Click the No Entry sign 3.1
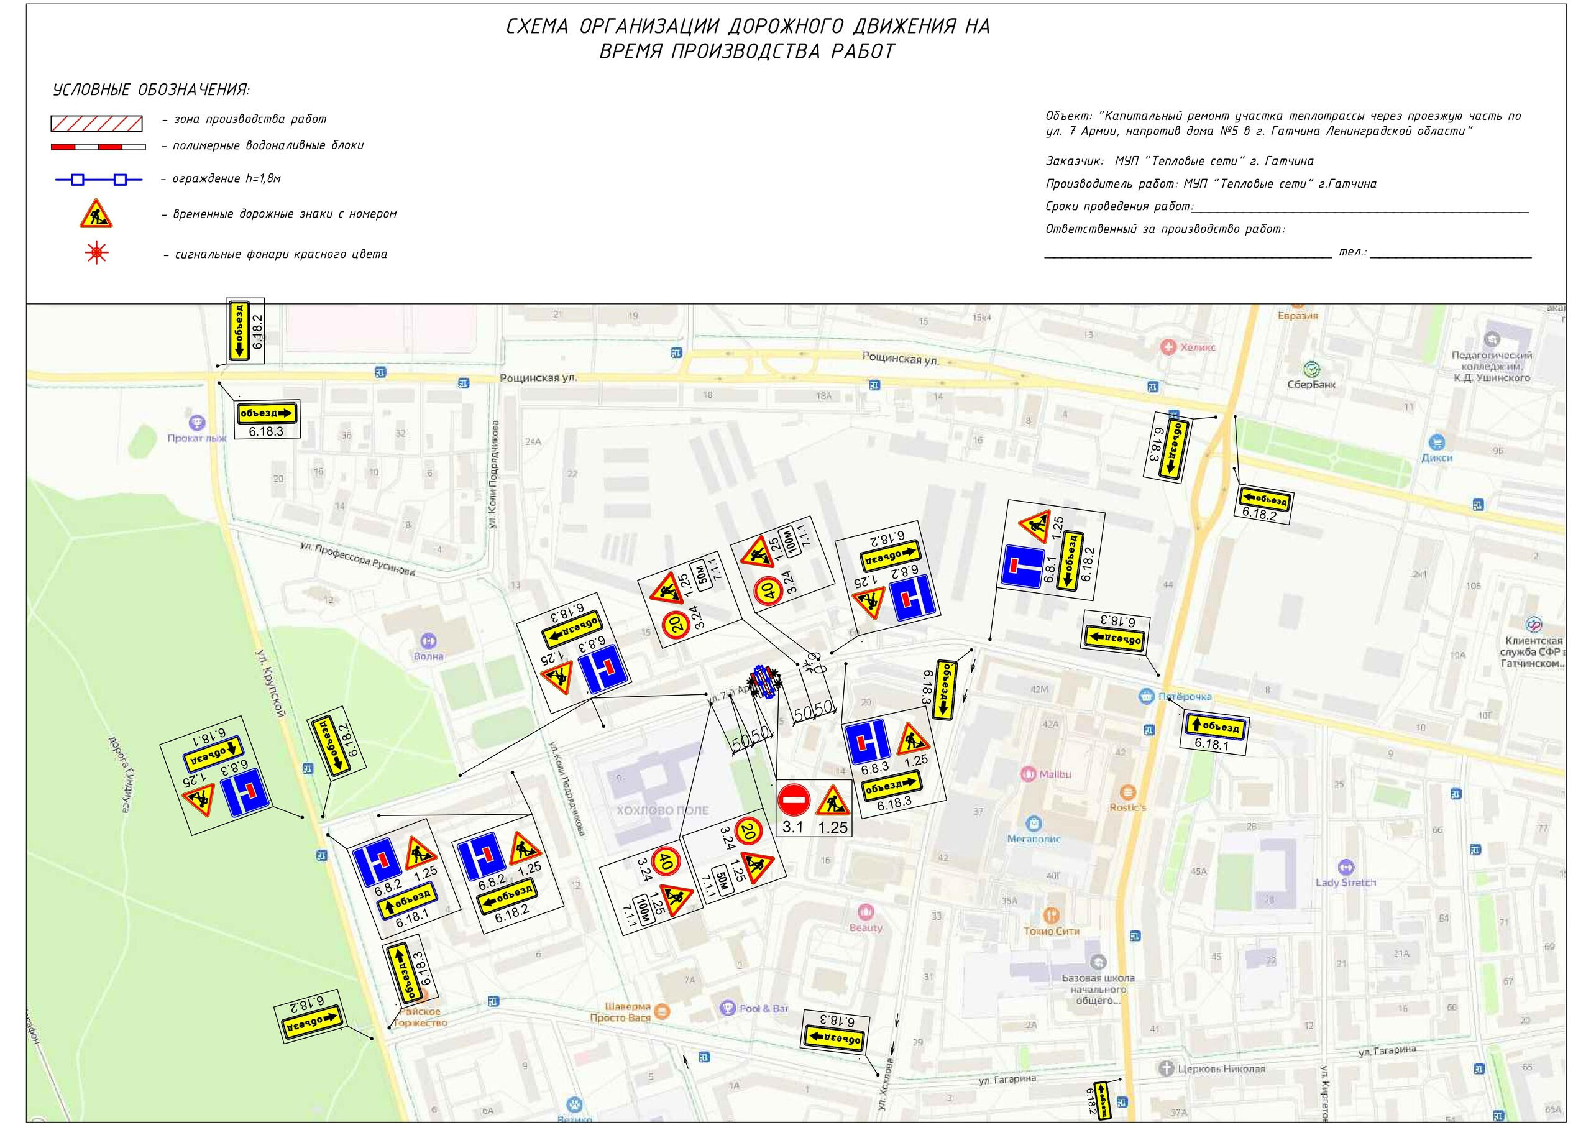The width and height of the screenshot is (1591, 1125). pyautogui.click(x=794, y=801)
